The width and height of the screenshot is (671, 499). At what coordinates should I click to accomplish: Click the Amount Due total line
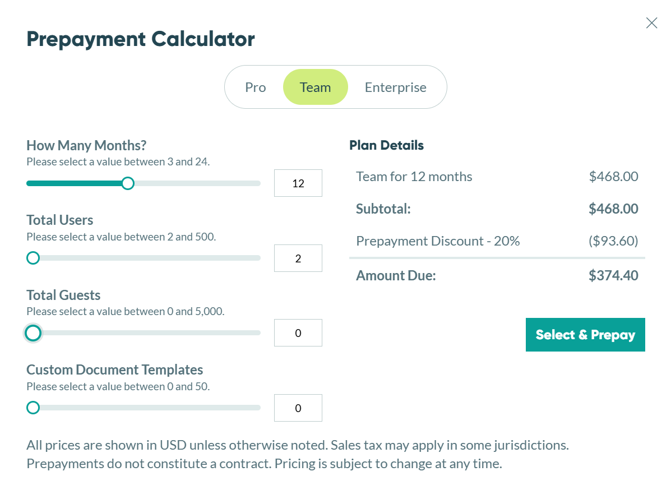pos(497,275)
